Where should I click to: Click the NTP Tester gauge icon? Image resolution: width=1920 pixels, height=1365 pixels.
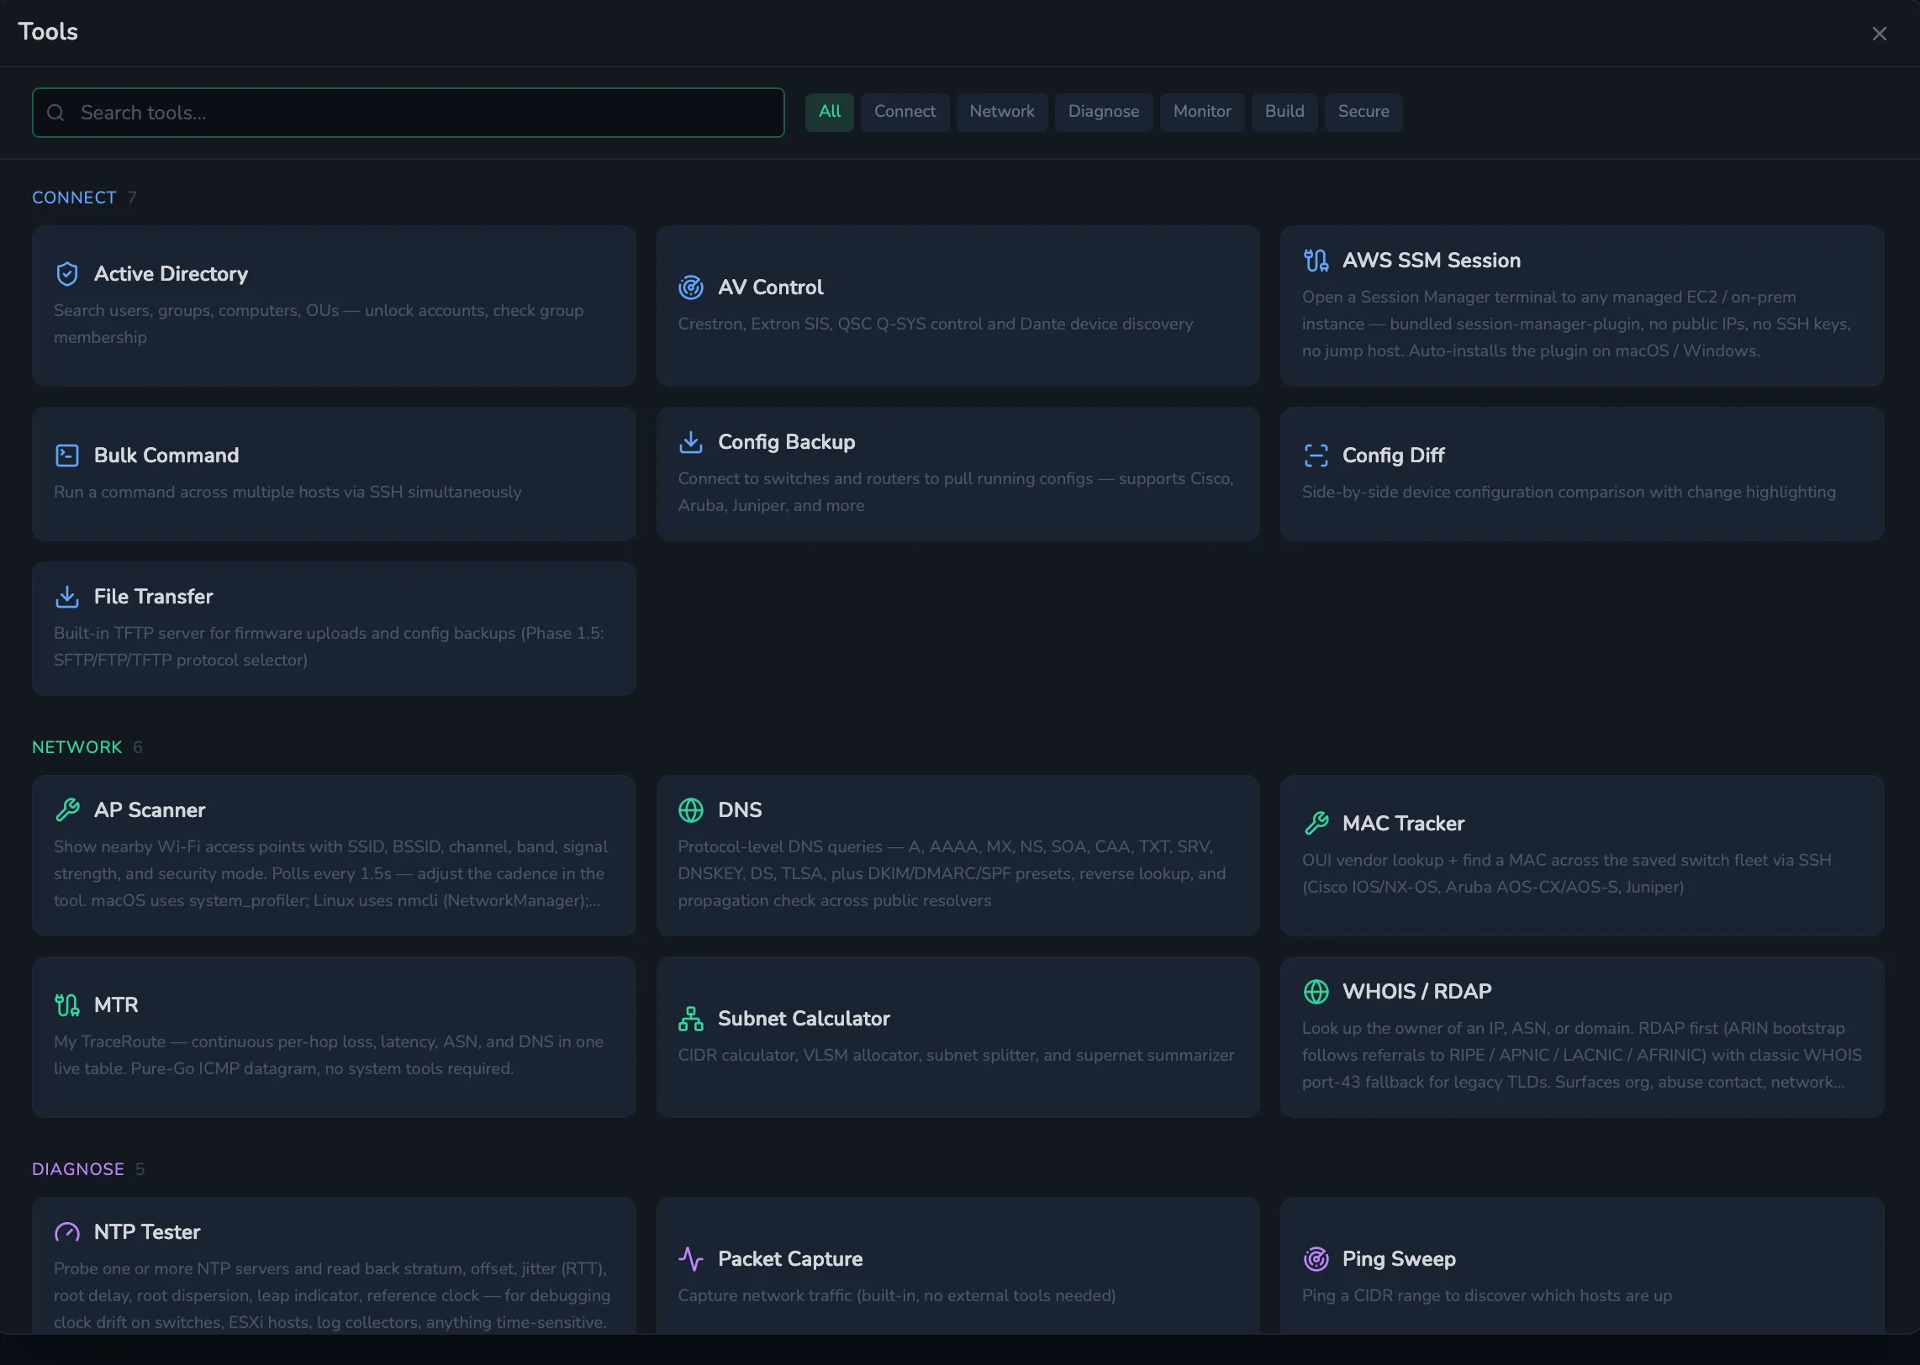click(x=67, y=1232)
